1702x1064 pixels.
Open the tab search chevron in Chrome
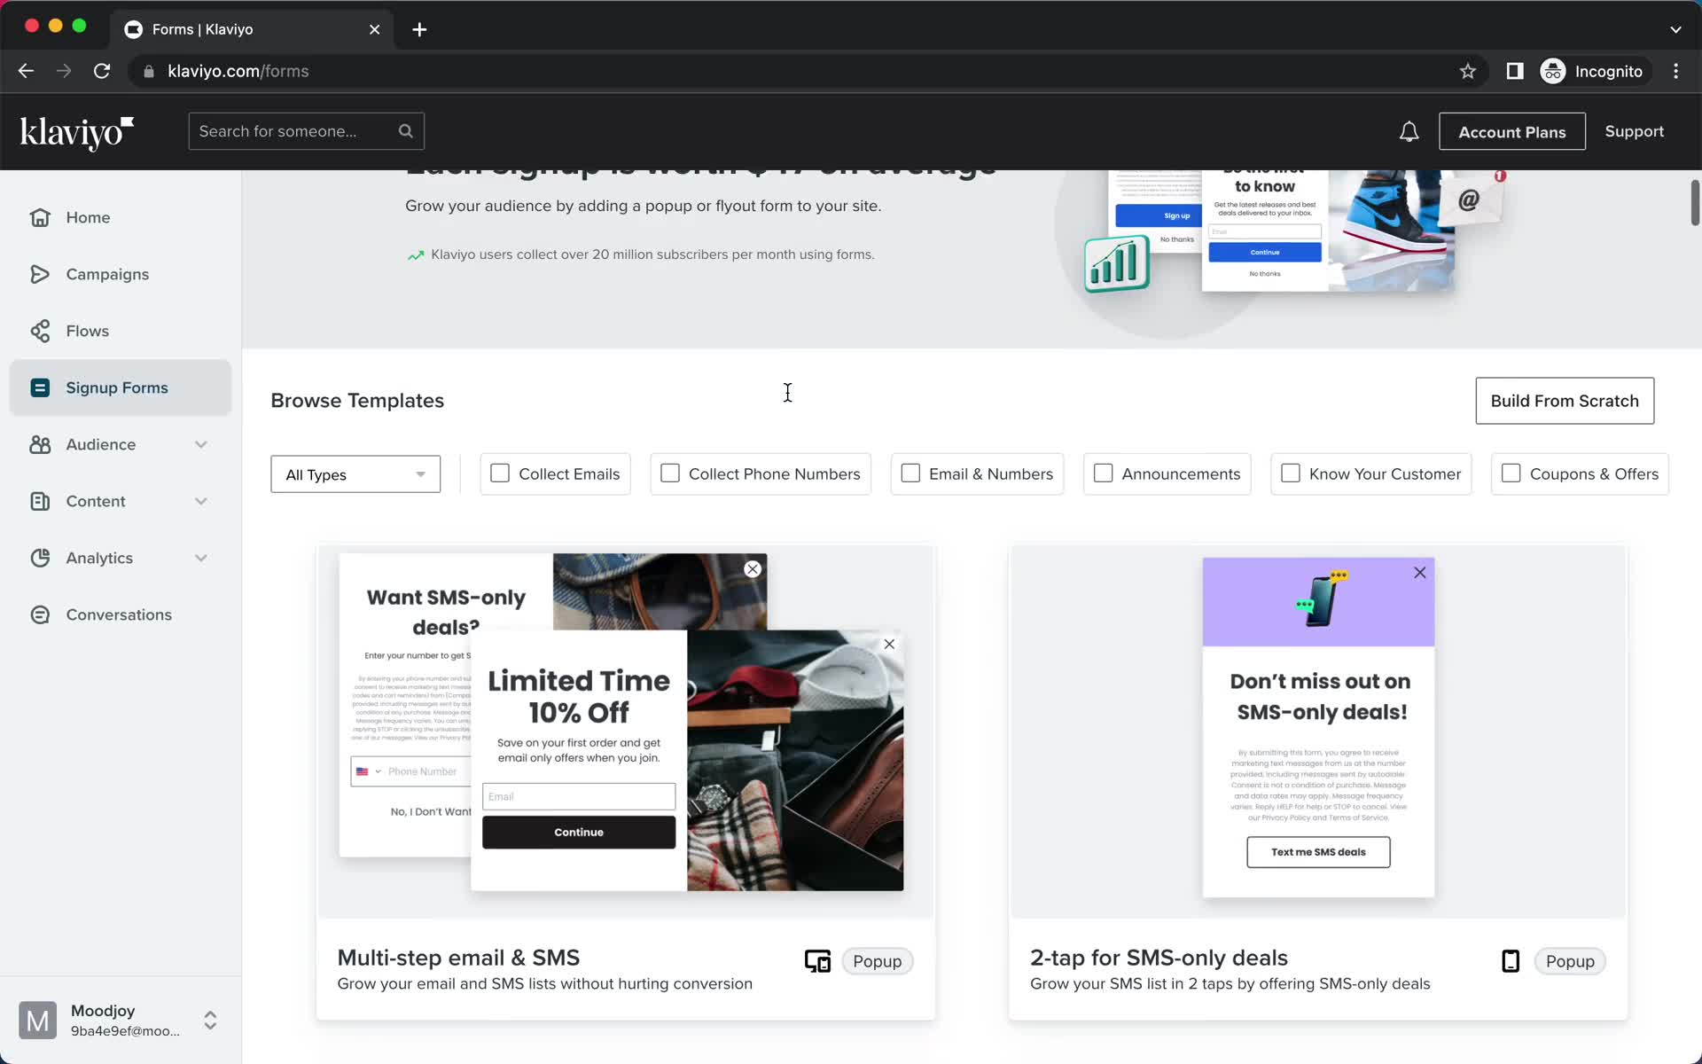1675,29
